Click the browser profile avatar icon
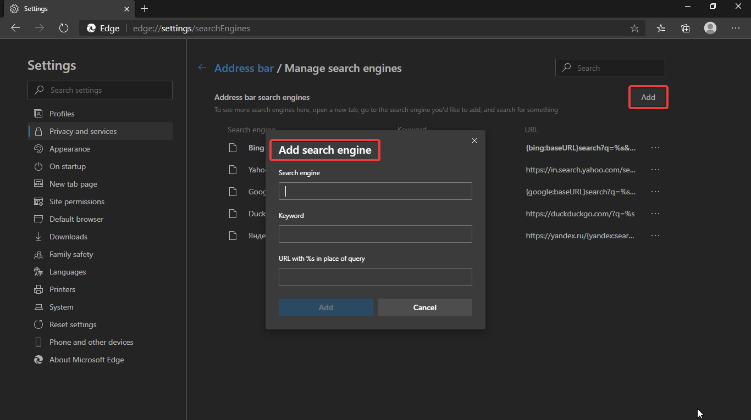 pos(710,28)
